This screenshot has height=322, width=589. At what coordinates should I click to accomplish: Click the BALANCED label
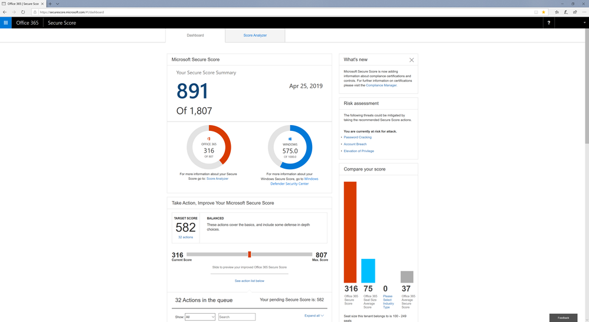(215, 218)
